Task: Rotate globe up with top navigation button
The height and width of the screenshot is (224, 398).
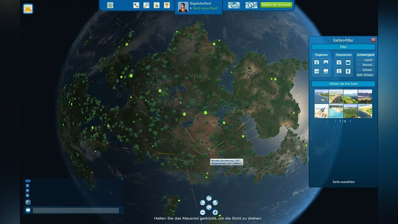Action: click(x=209, y=198)
